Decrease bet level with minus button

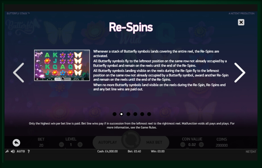[x=61, y=145]
